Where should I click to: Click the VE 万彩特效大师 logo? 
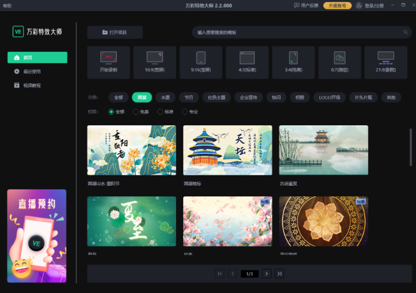[x=37, y=32]
